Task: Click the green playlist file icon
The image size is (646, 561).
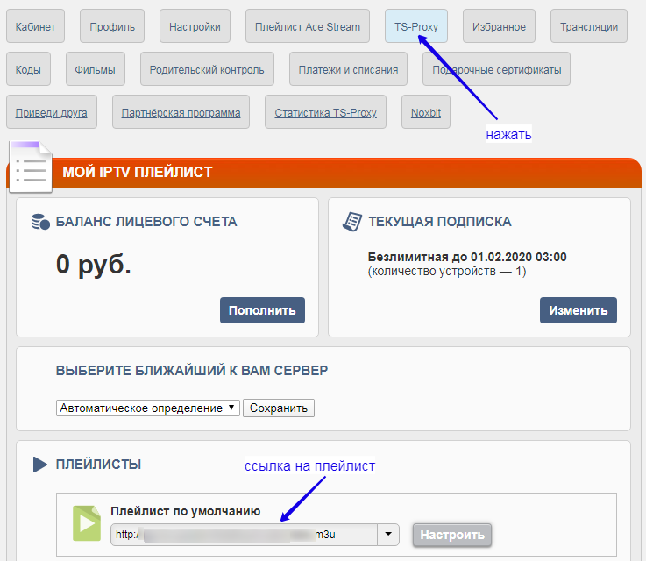Action: coord(86,523)
